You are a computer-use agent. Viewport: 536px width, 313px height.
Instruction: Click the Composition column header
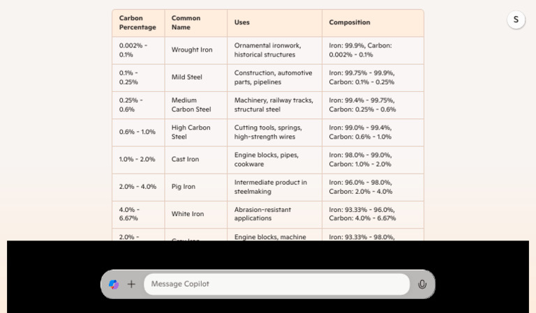(350, 23)
